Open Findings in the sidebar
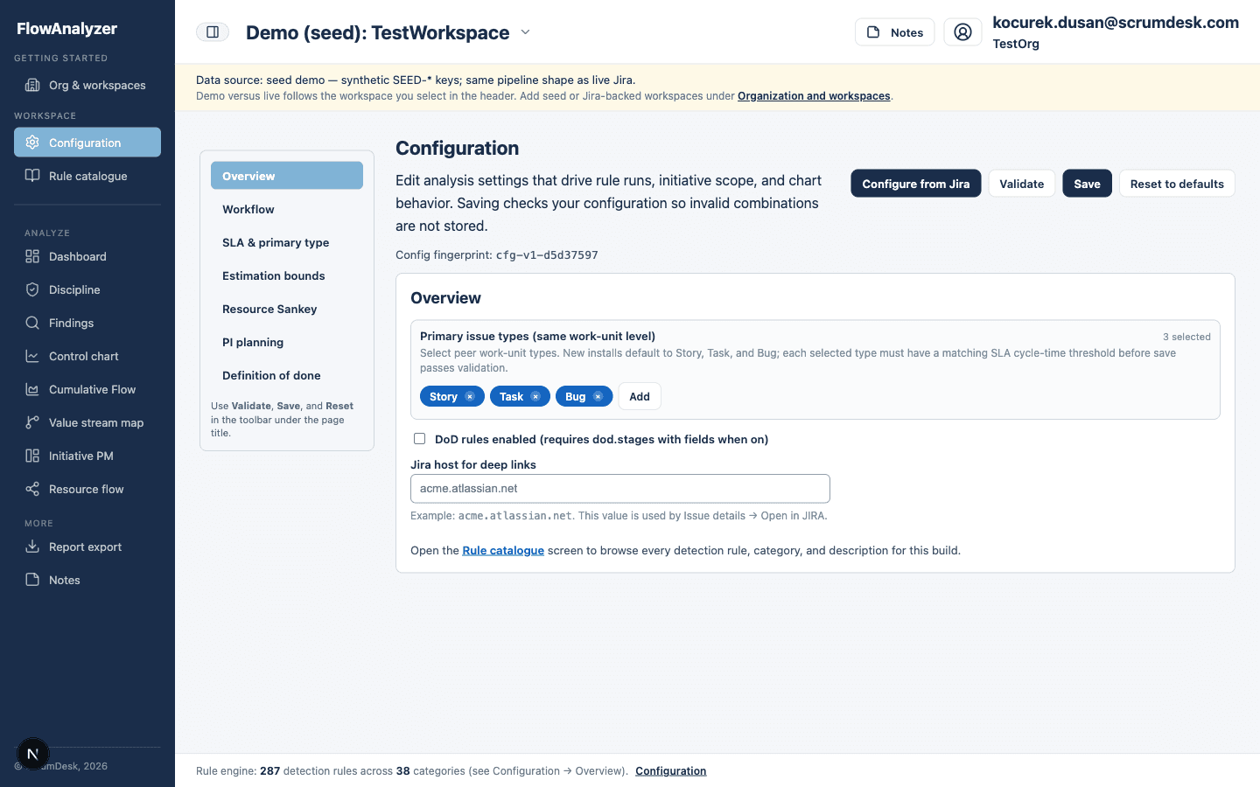 [x=87, y=323]
